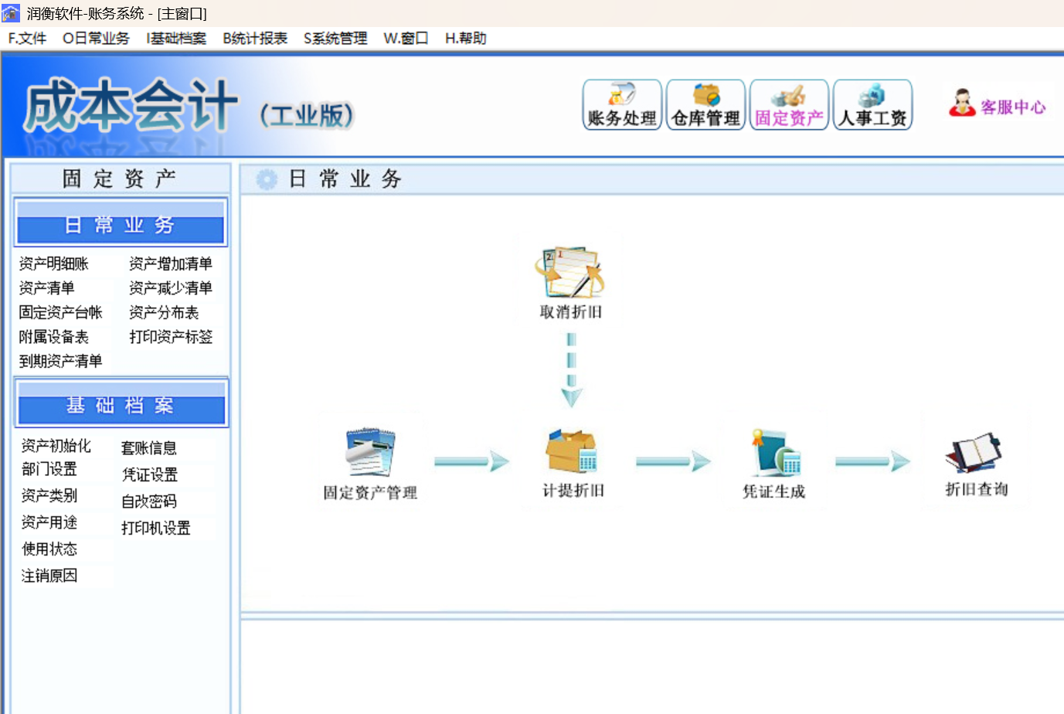Open the 固定资产 module icon

click(789, 105)
